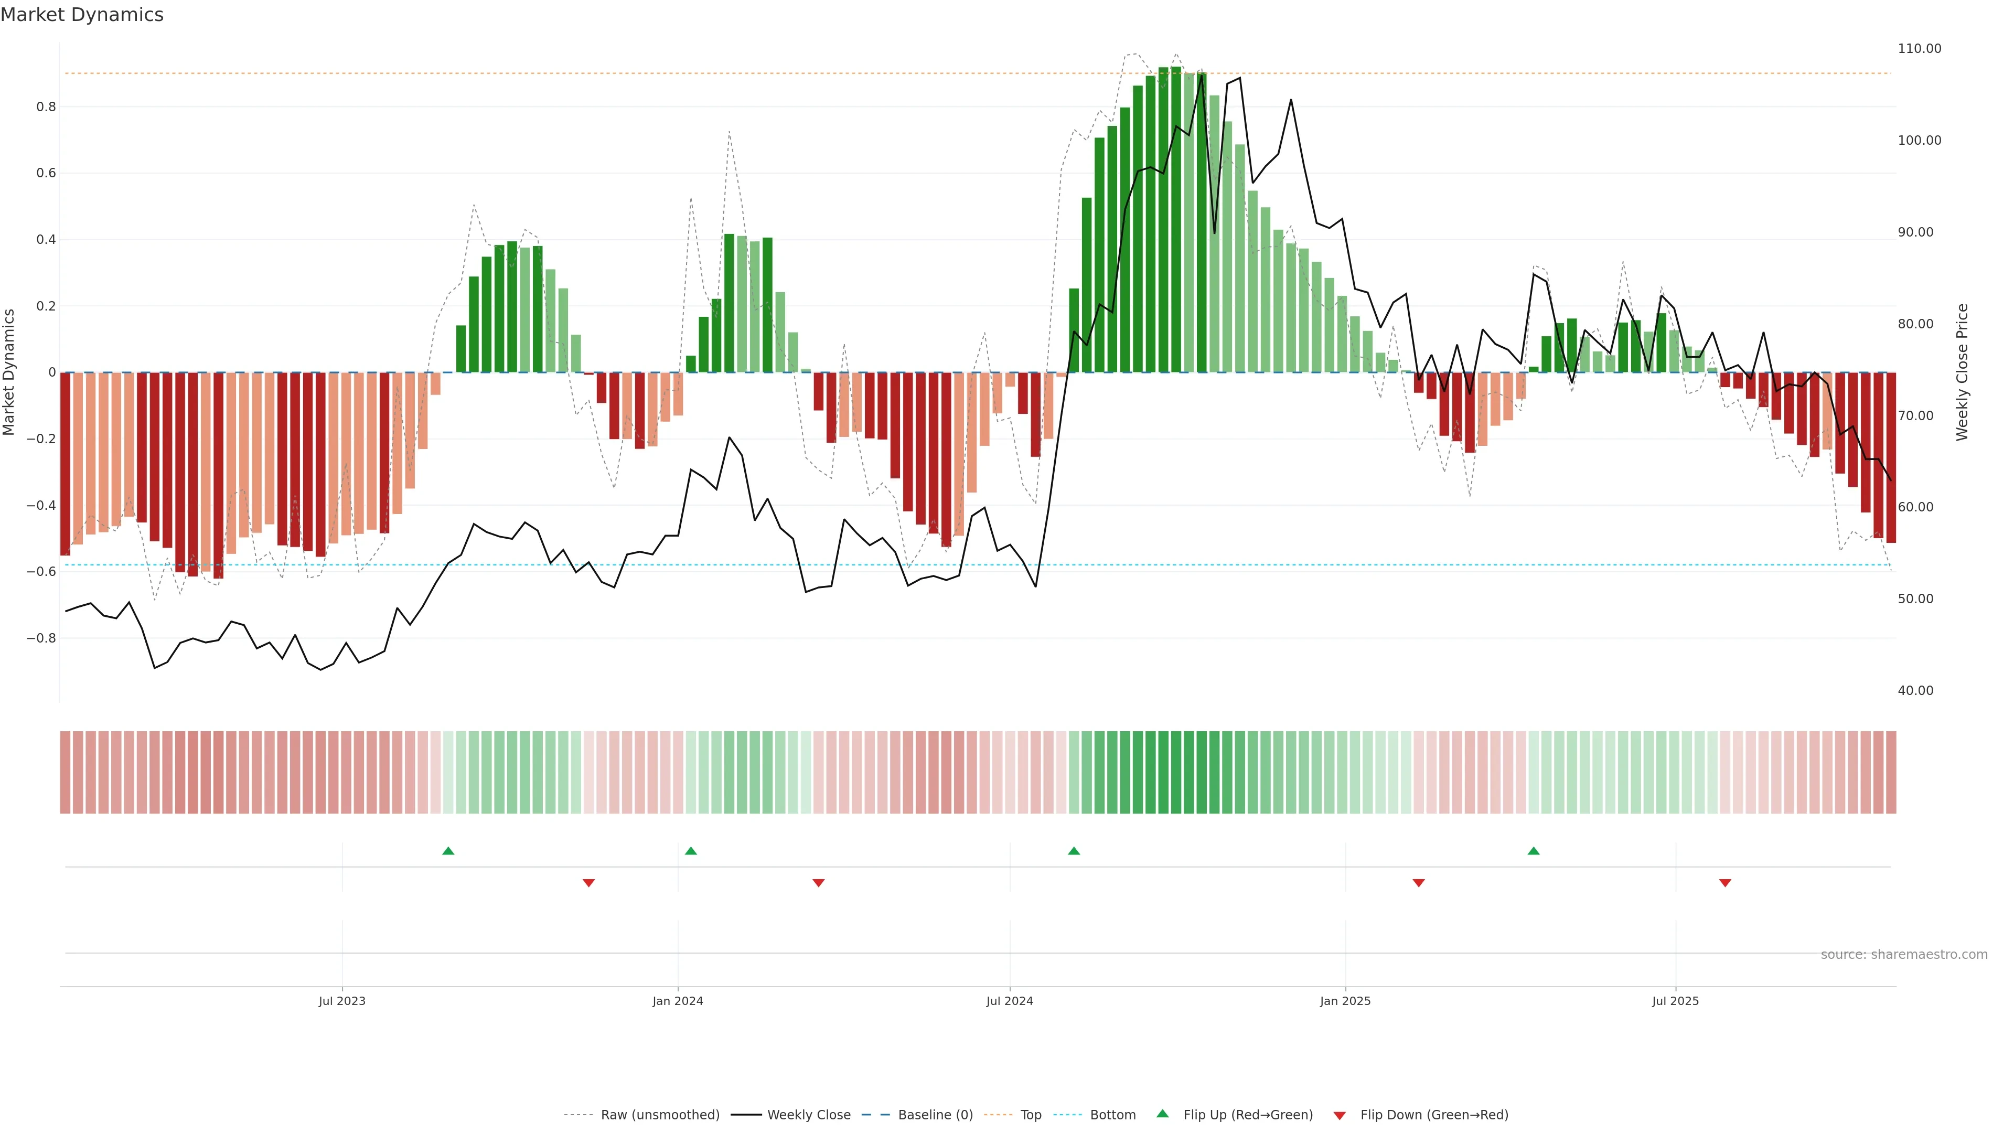Screen dimensions: 2014x1133
Task: Click the Jan 2025 x-axis label
Action: (x=1345, y=1001)
